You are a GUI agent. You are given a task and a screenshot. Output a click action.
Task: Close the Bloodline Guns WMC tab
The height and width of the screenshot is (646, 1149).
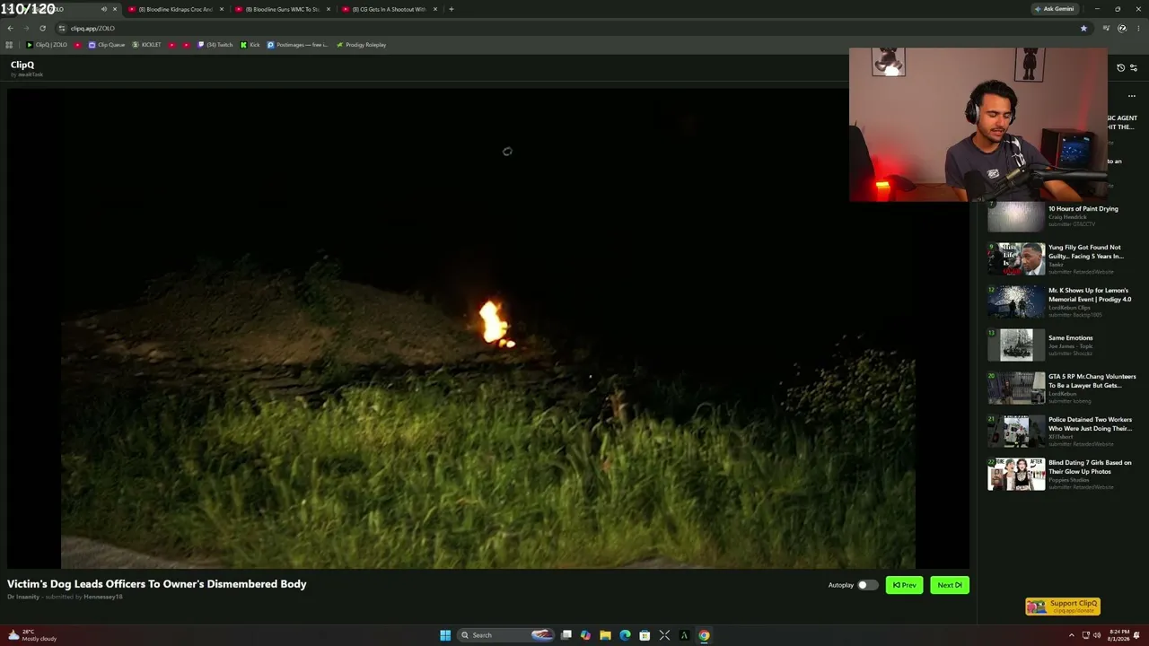pyautogui.click(x=329, y=9)
